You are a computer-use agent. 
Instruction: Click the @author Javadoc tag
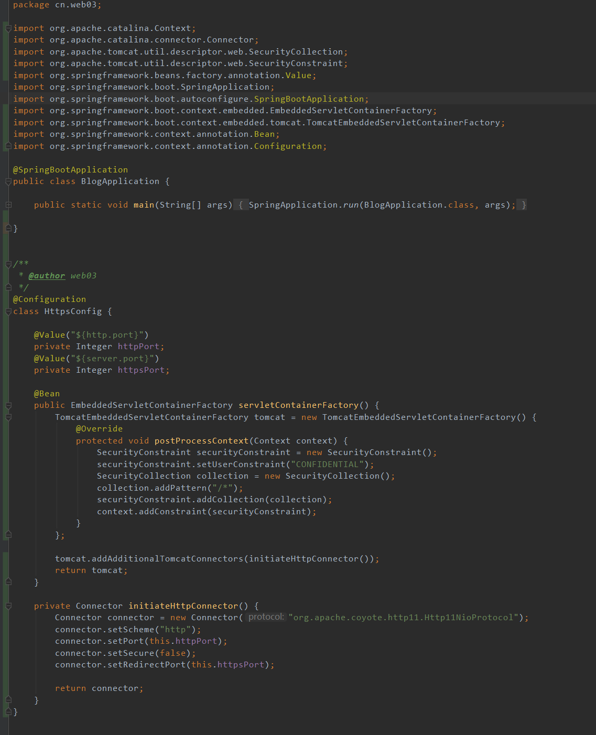(47, 276)
